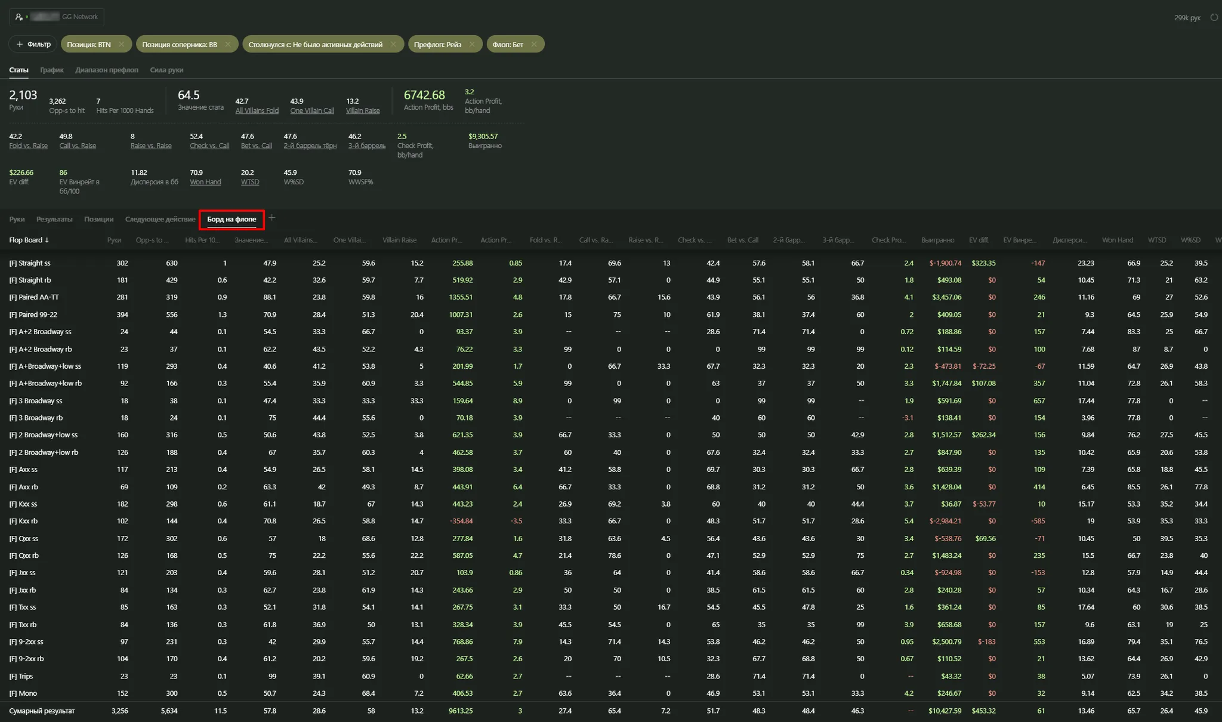Open the Сила руки tab
This screenshot has width=1222, height=722.
point(166,70)
